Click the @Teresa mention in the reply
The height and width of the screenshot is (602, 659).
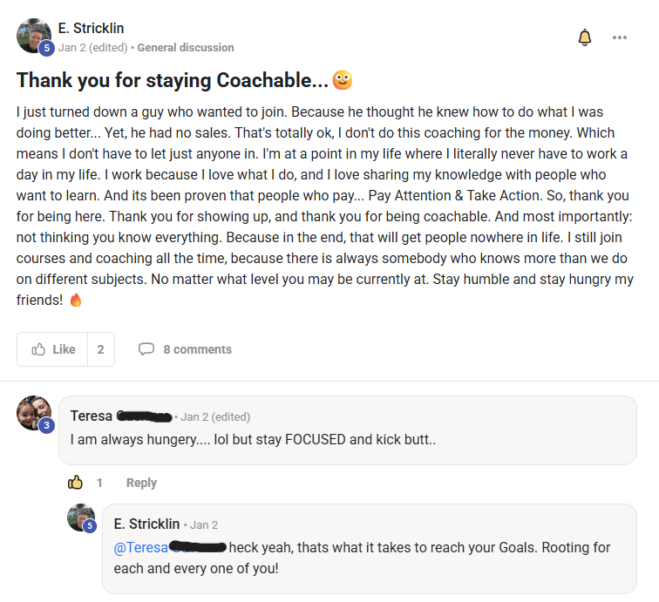(139, 547)
